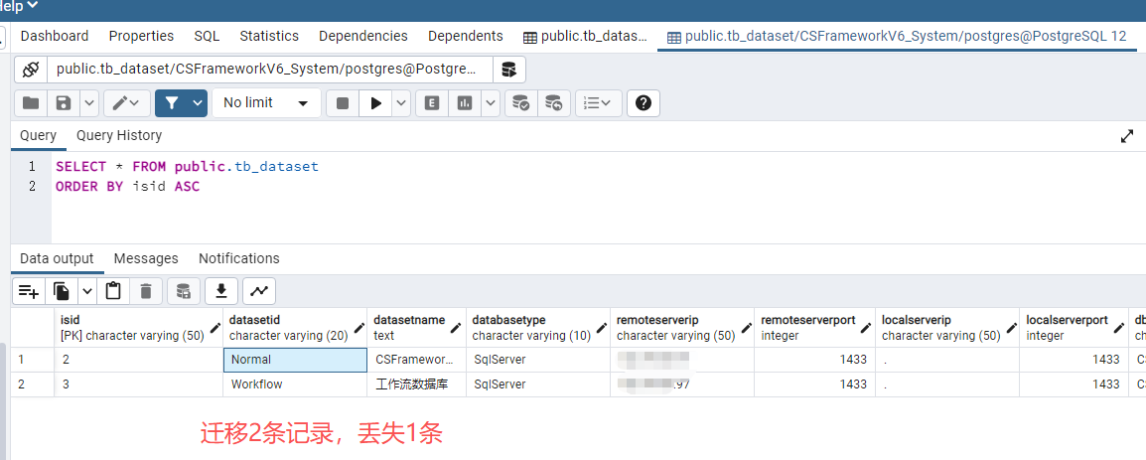This screenshot has height=460, width=1146.
Task: Click the edit pencil toolbar button
Action: point(127,103)
